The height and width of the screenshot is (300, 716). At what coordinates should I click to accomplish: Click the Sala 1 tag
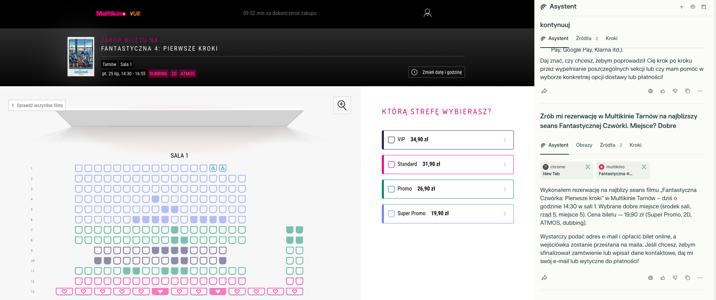tap(126, 64)
